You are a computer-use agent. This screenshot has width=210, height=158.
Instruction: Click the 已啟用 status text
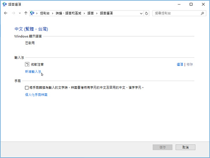[x=30, y=43]
